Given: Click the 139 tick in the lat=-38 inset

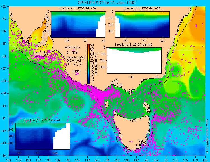Looking at the screenshot, I should pyautogui.click(x=85, y=41).
